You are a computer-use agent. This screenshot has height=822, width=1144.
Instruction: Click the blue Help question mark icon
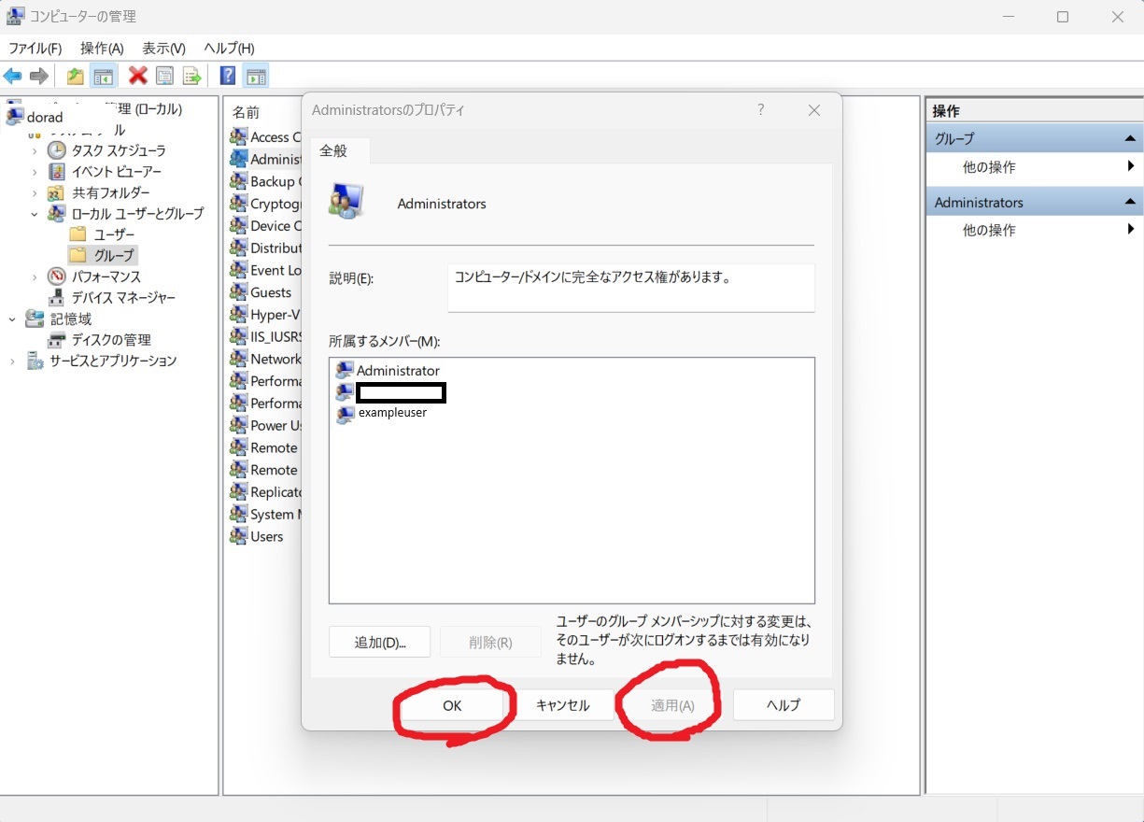point(227,77)
